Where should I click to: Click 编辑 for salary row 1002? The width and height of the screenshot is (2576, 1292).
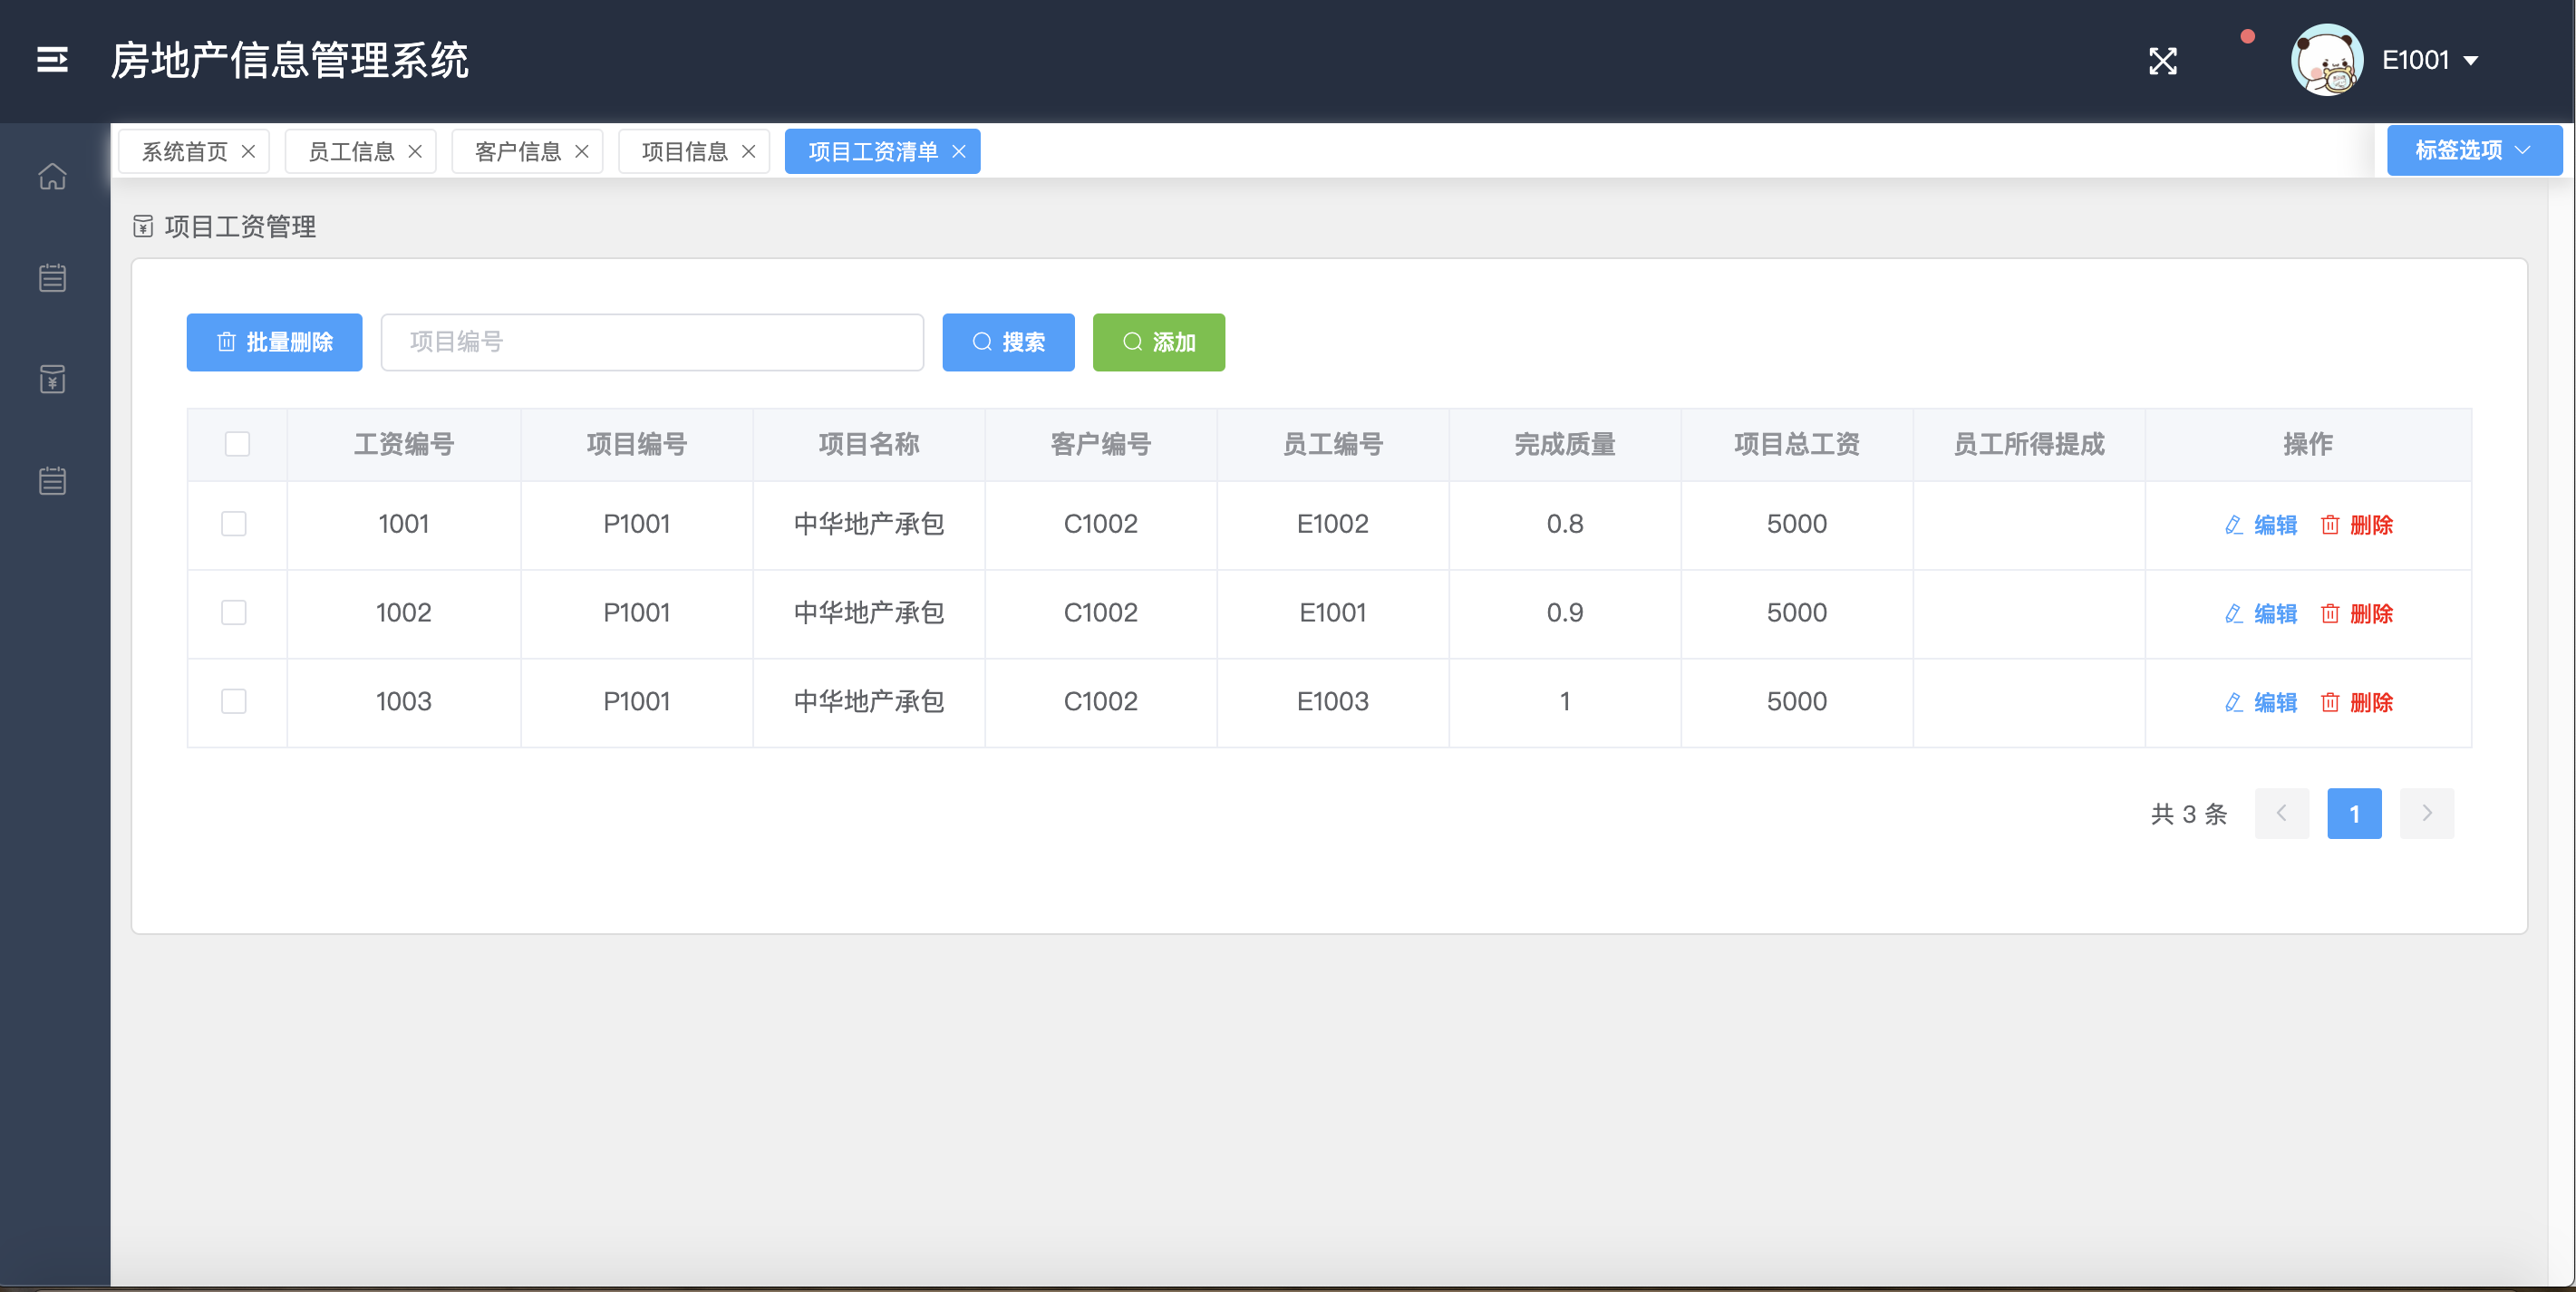pyautogui.click(x=2261, y=613)
